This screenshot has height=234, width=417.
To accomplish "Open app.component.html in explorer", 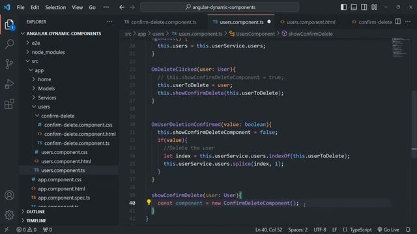I will [x=61, y=189].
